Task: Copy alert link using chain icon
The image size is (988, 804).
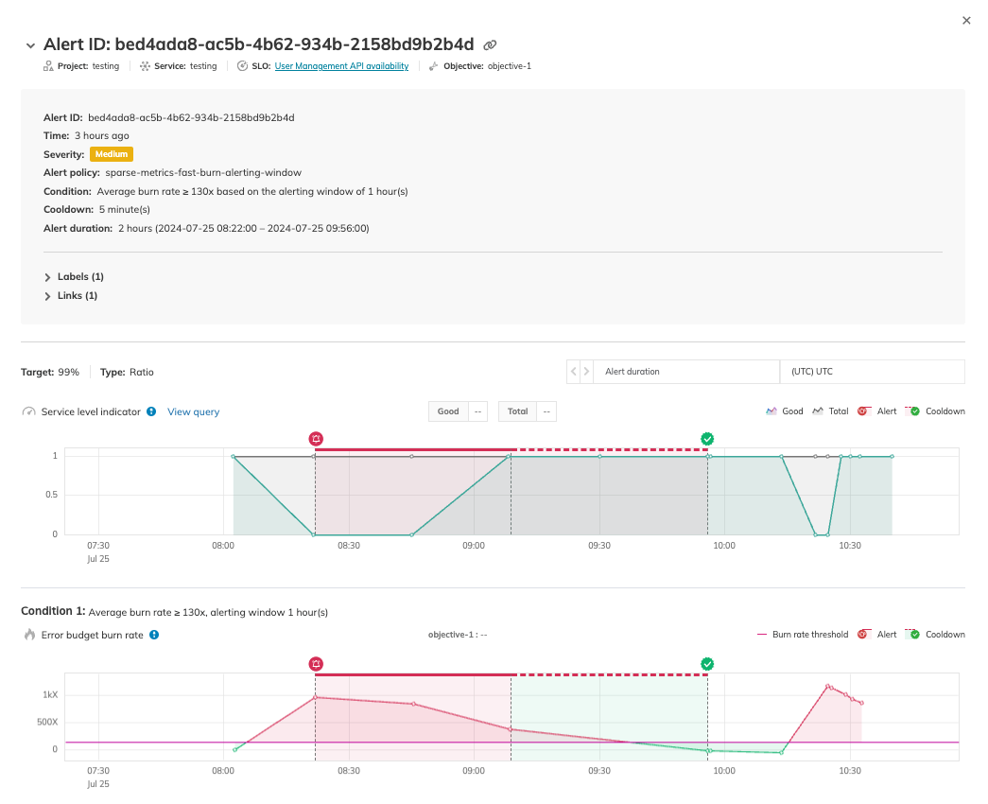Action: 490,44
